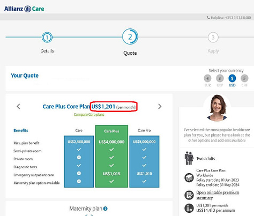Click the Two adults people icon
The height and width of the screenshot is (216, 254).
tap(189, 158)
